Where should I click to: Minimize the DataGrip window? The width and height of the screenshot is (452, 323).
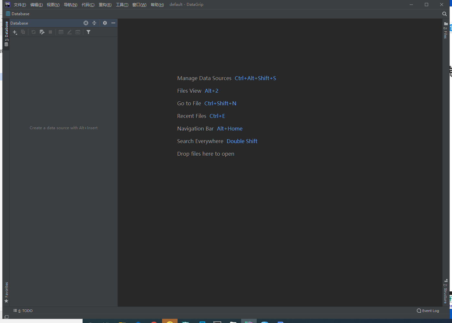click(411, 5)
